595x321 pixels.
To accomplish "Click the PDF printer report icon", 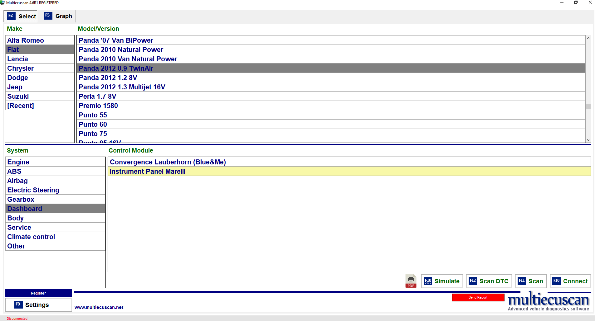I will coord(411,281).
